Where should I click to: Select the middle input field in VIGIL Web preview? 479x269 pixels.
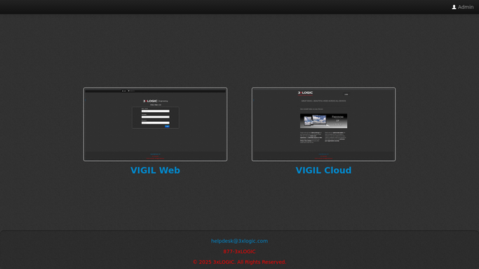pos(155,117)
